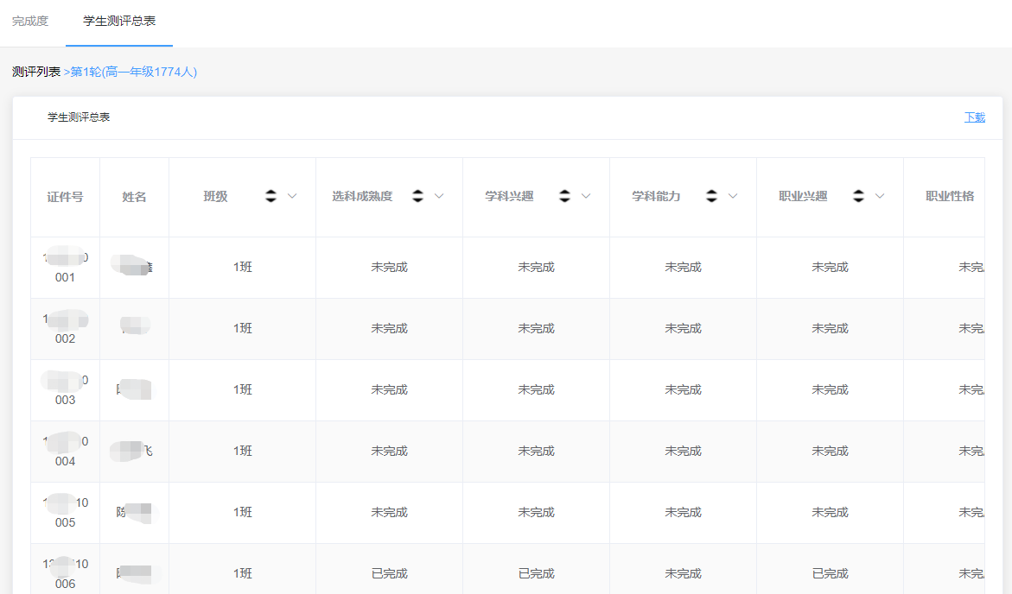Expand the 选科成熟度 filter dropdown
The image size is (1012, 594).
point(439,196)
